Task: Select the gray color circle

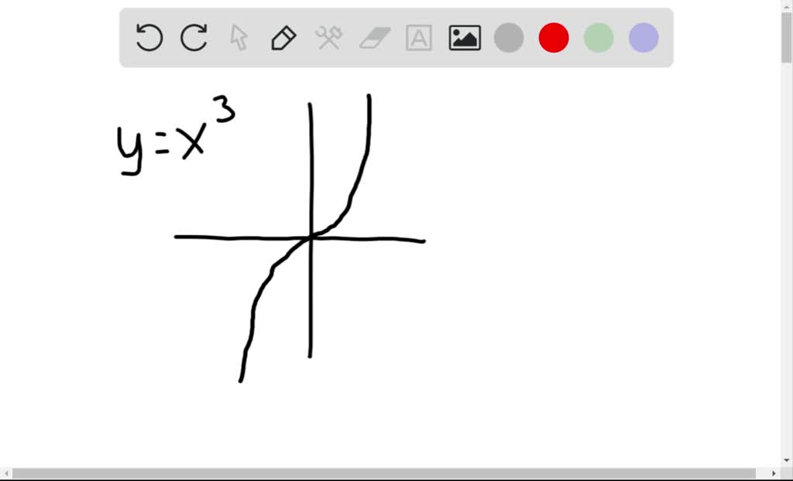Action: coord(508,36)
